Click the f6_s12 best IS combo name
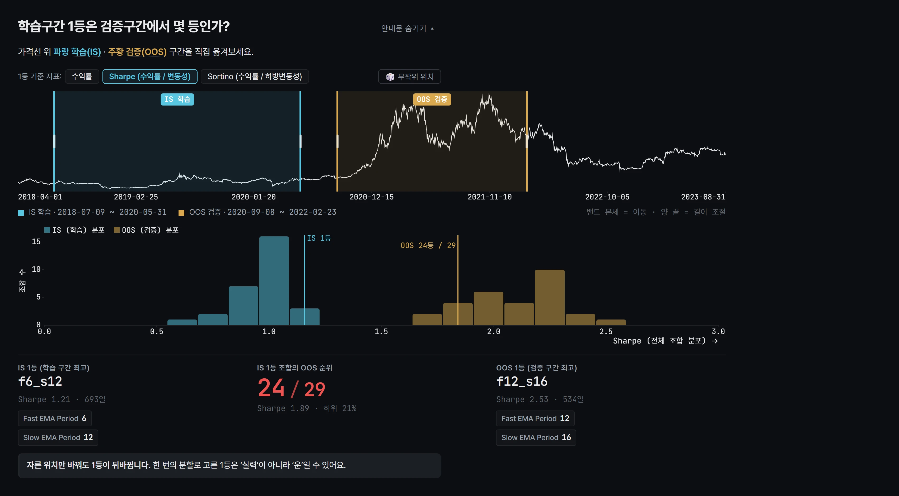 coord(40,381)
